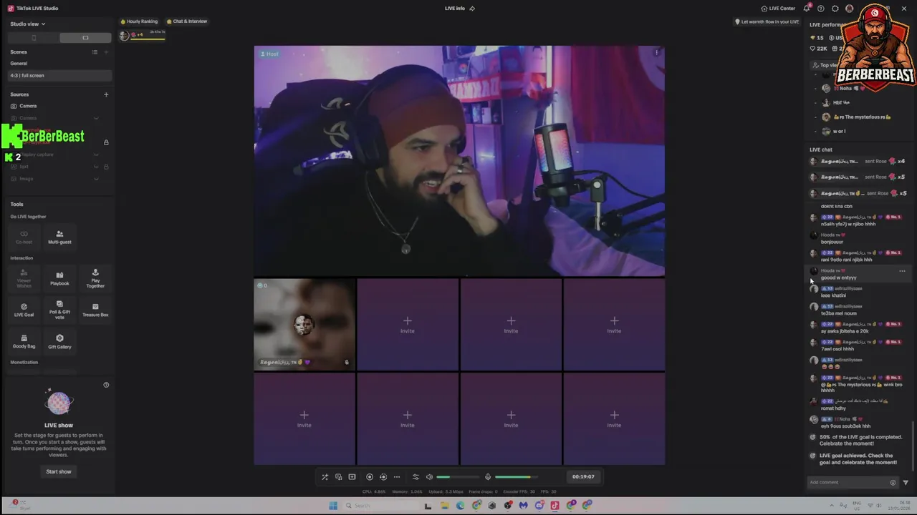The image size is (917, 515).
Task: Toggle guest microphone in guest tile
Action: pos(347,363)
